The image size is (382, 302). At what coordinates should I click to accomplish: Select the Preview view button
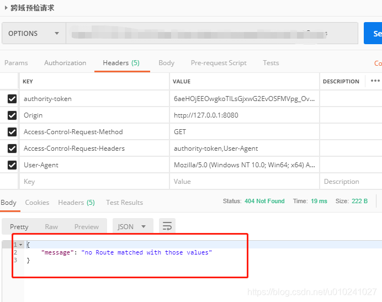click(x=87, y=227)
